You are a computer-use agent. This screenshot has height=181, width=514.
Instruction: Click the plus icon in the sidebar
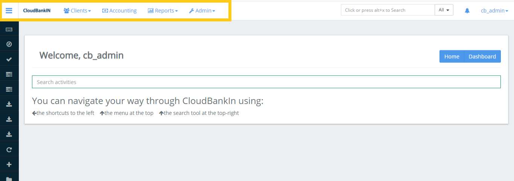[x=9, y=164]
